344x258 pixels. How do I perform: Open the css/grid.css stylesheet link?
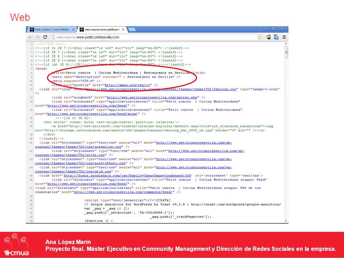[x=133, y=169]
